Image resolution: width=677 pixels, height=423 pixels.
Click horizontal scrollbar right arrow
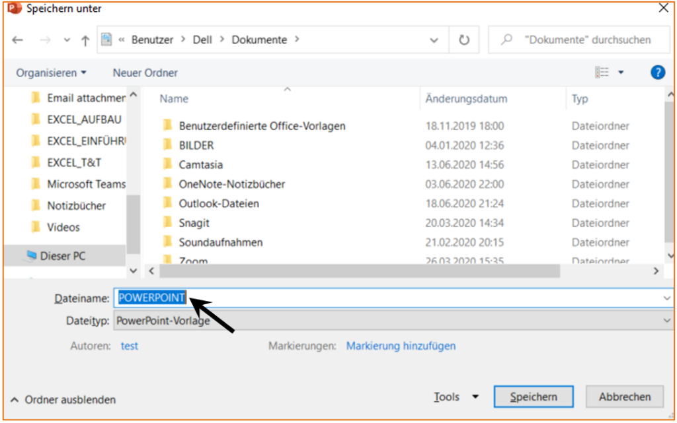(656, 271)
